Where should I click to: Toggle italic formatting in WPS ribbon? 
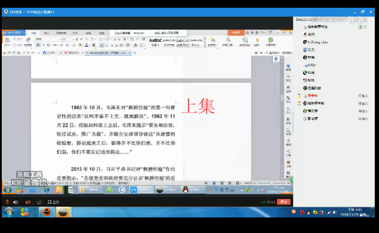pyautogui.click(x=44, y=45)
